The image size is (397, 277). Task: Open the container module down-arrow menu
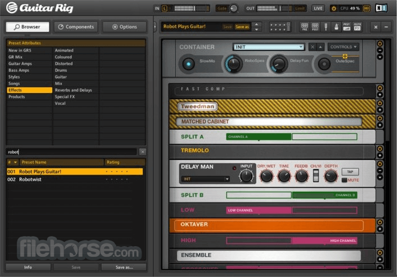[380, 57]
